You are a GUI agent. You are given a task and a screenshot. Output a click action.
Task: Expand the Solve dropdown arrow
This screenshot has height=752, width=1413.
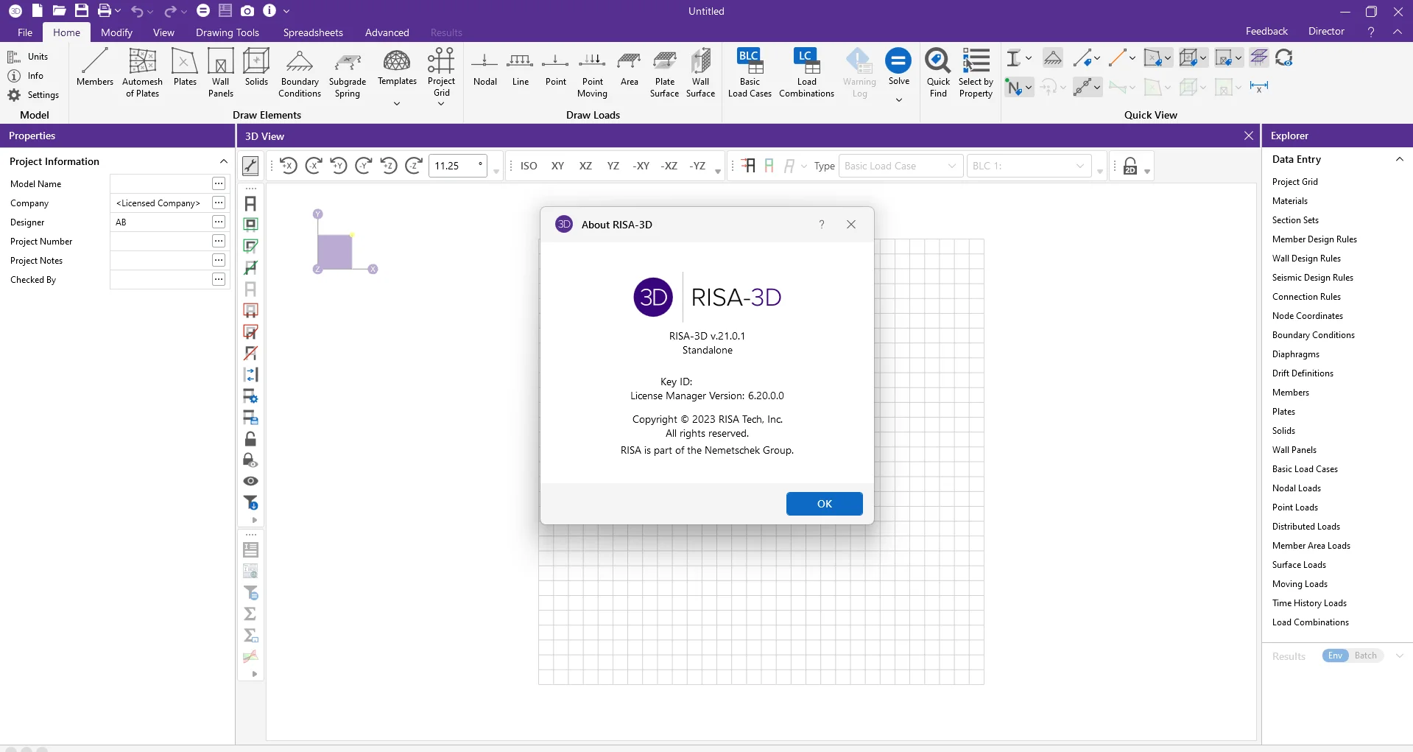898,99
